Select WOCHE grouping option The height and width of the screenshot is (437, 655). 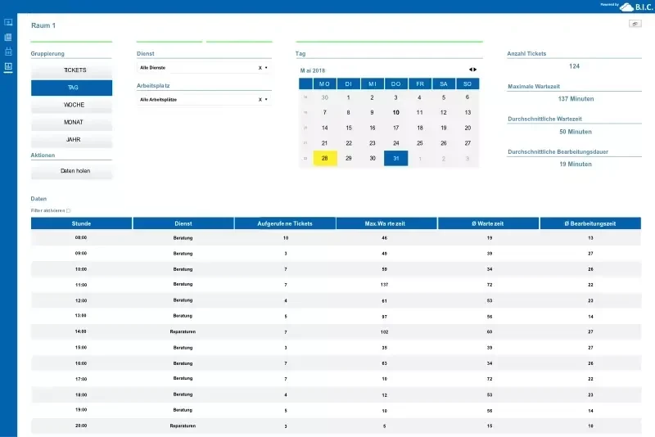[x=72, y=105]
